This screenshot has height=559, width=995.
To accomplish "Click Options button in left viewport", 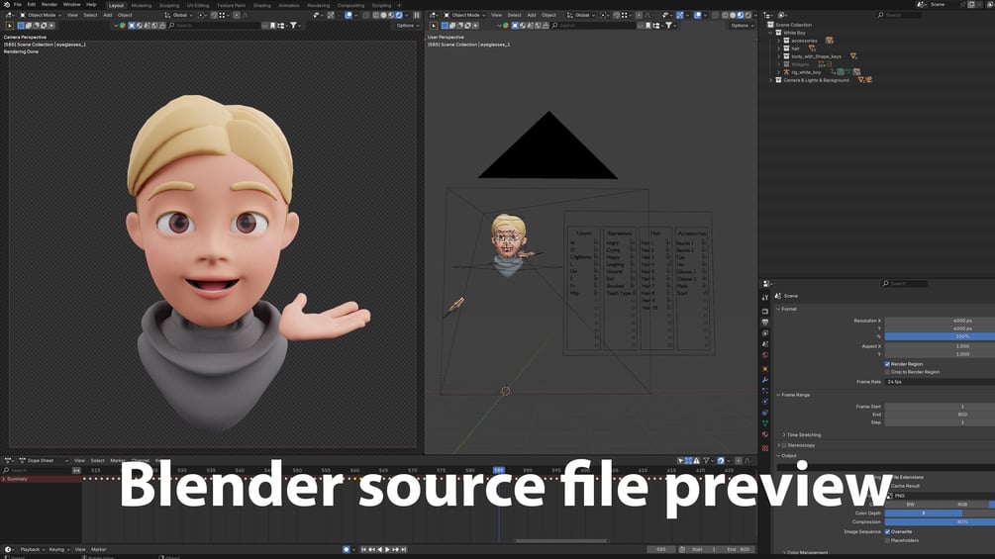I will click(x=407, y=26).
